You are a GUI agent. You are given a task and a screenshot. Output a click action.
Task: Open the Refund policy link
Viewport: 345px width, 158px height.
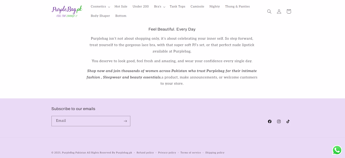click(x=145, y=153)
